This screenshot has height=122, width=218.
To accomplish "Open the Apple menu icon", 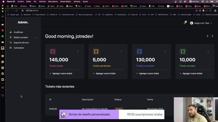I will coord(3,1).
